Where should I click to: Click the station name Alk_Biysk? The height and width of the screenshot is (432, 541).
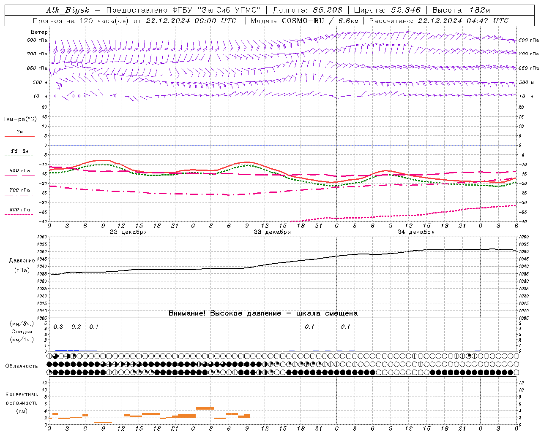[68, 11]
